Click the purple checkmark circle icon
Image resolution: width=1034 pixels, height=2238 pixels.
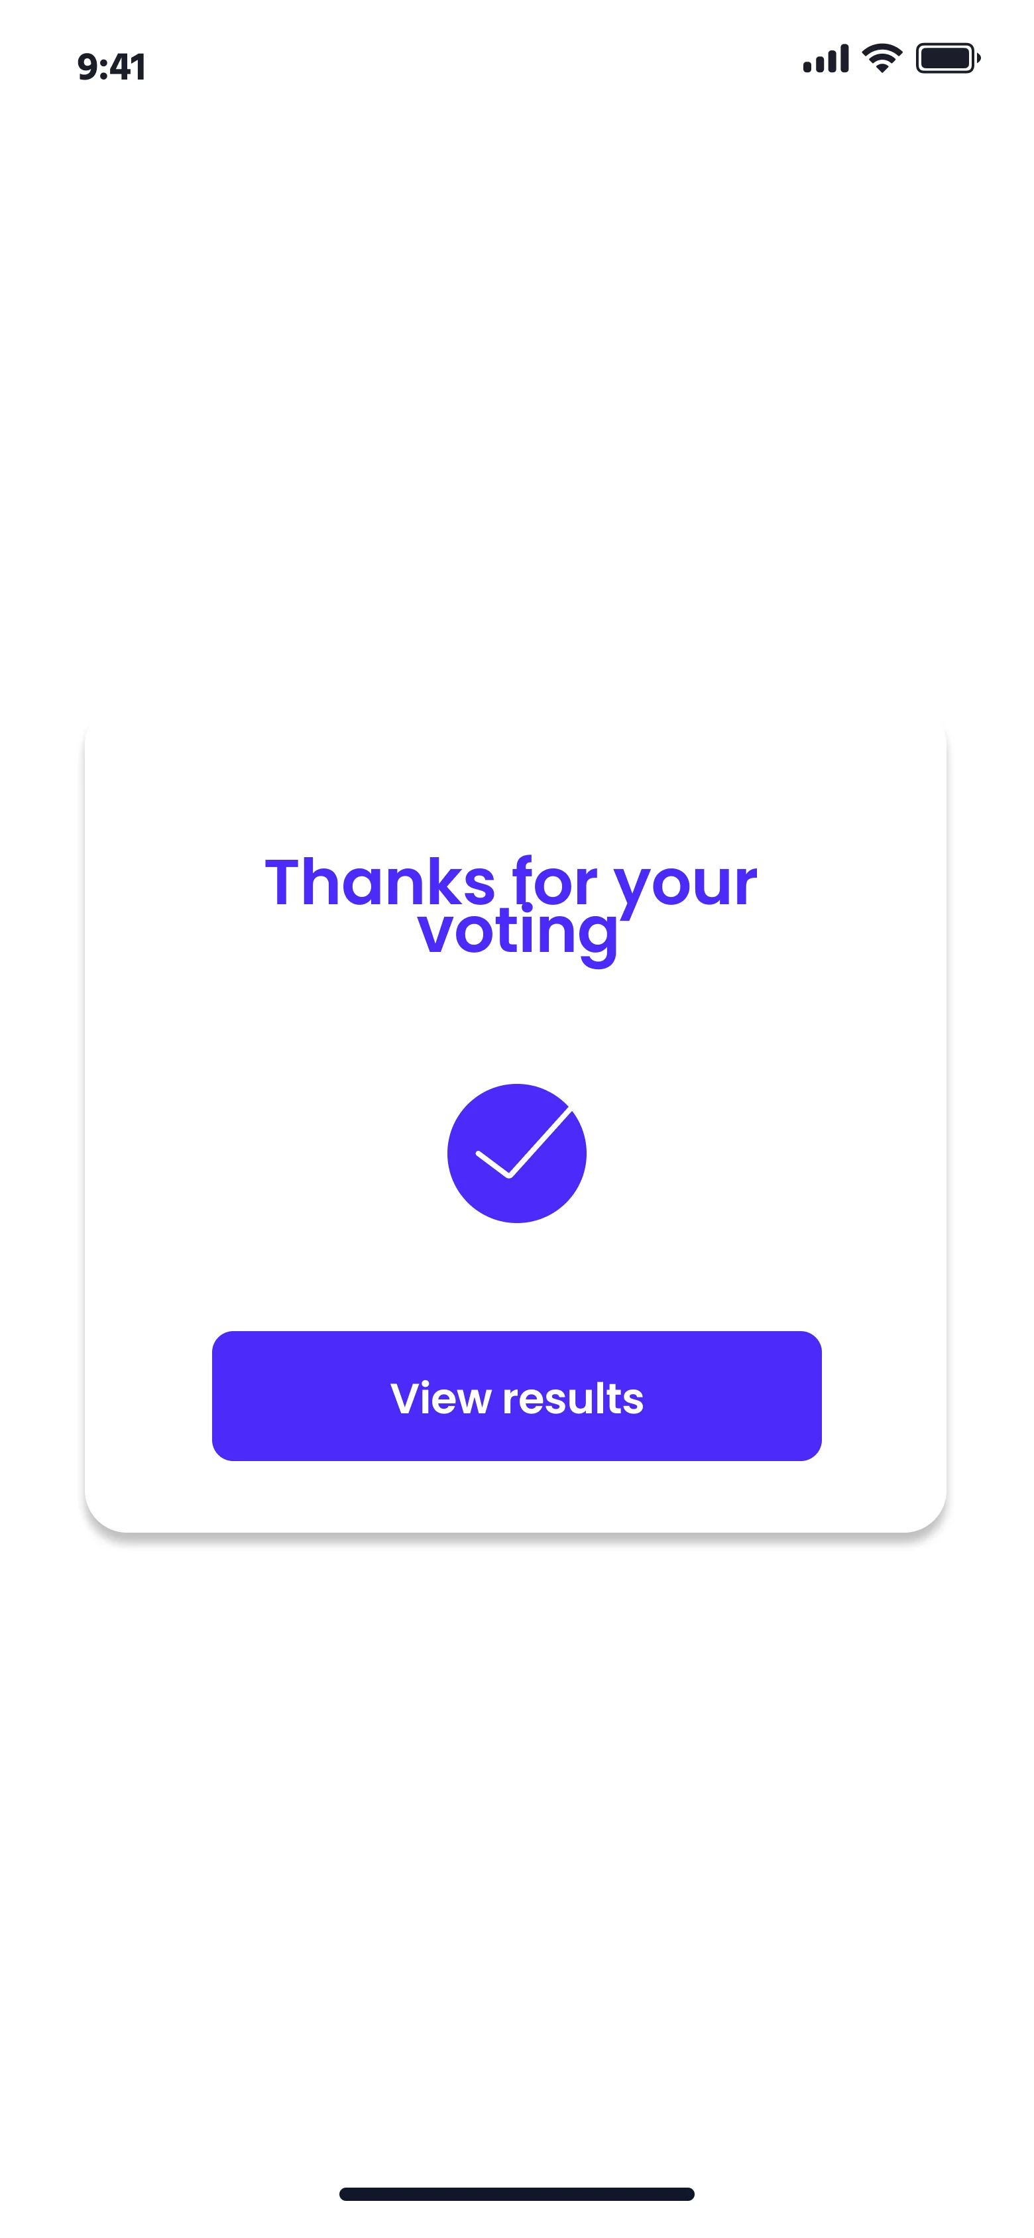click(516, 1153)
